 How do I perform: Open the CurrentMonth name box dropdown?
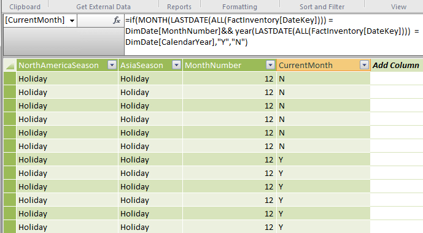[x=72, y=20]
